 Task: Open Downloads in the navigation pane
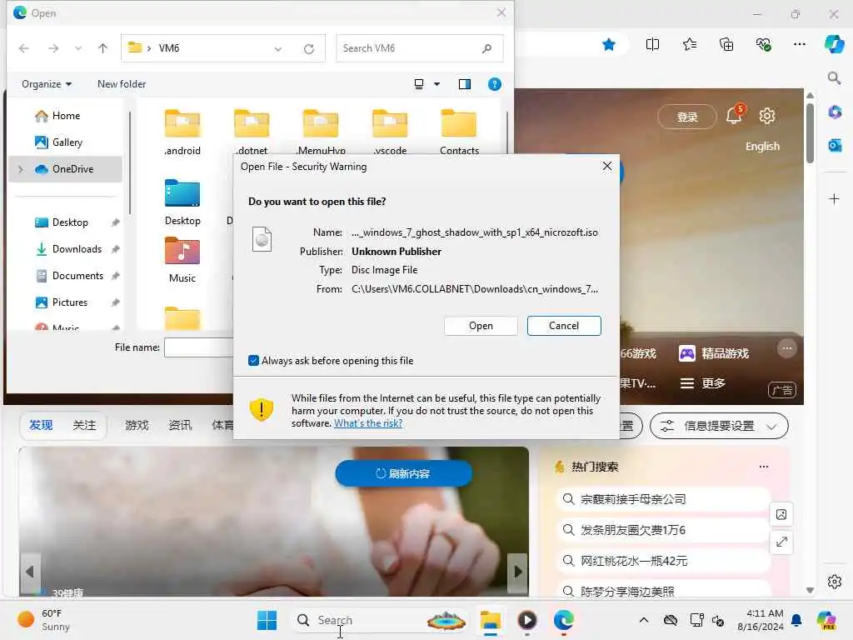(77, 249)
